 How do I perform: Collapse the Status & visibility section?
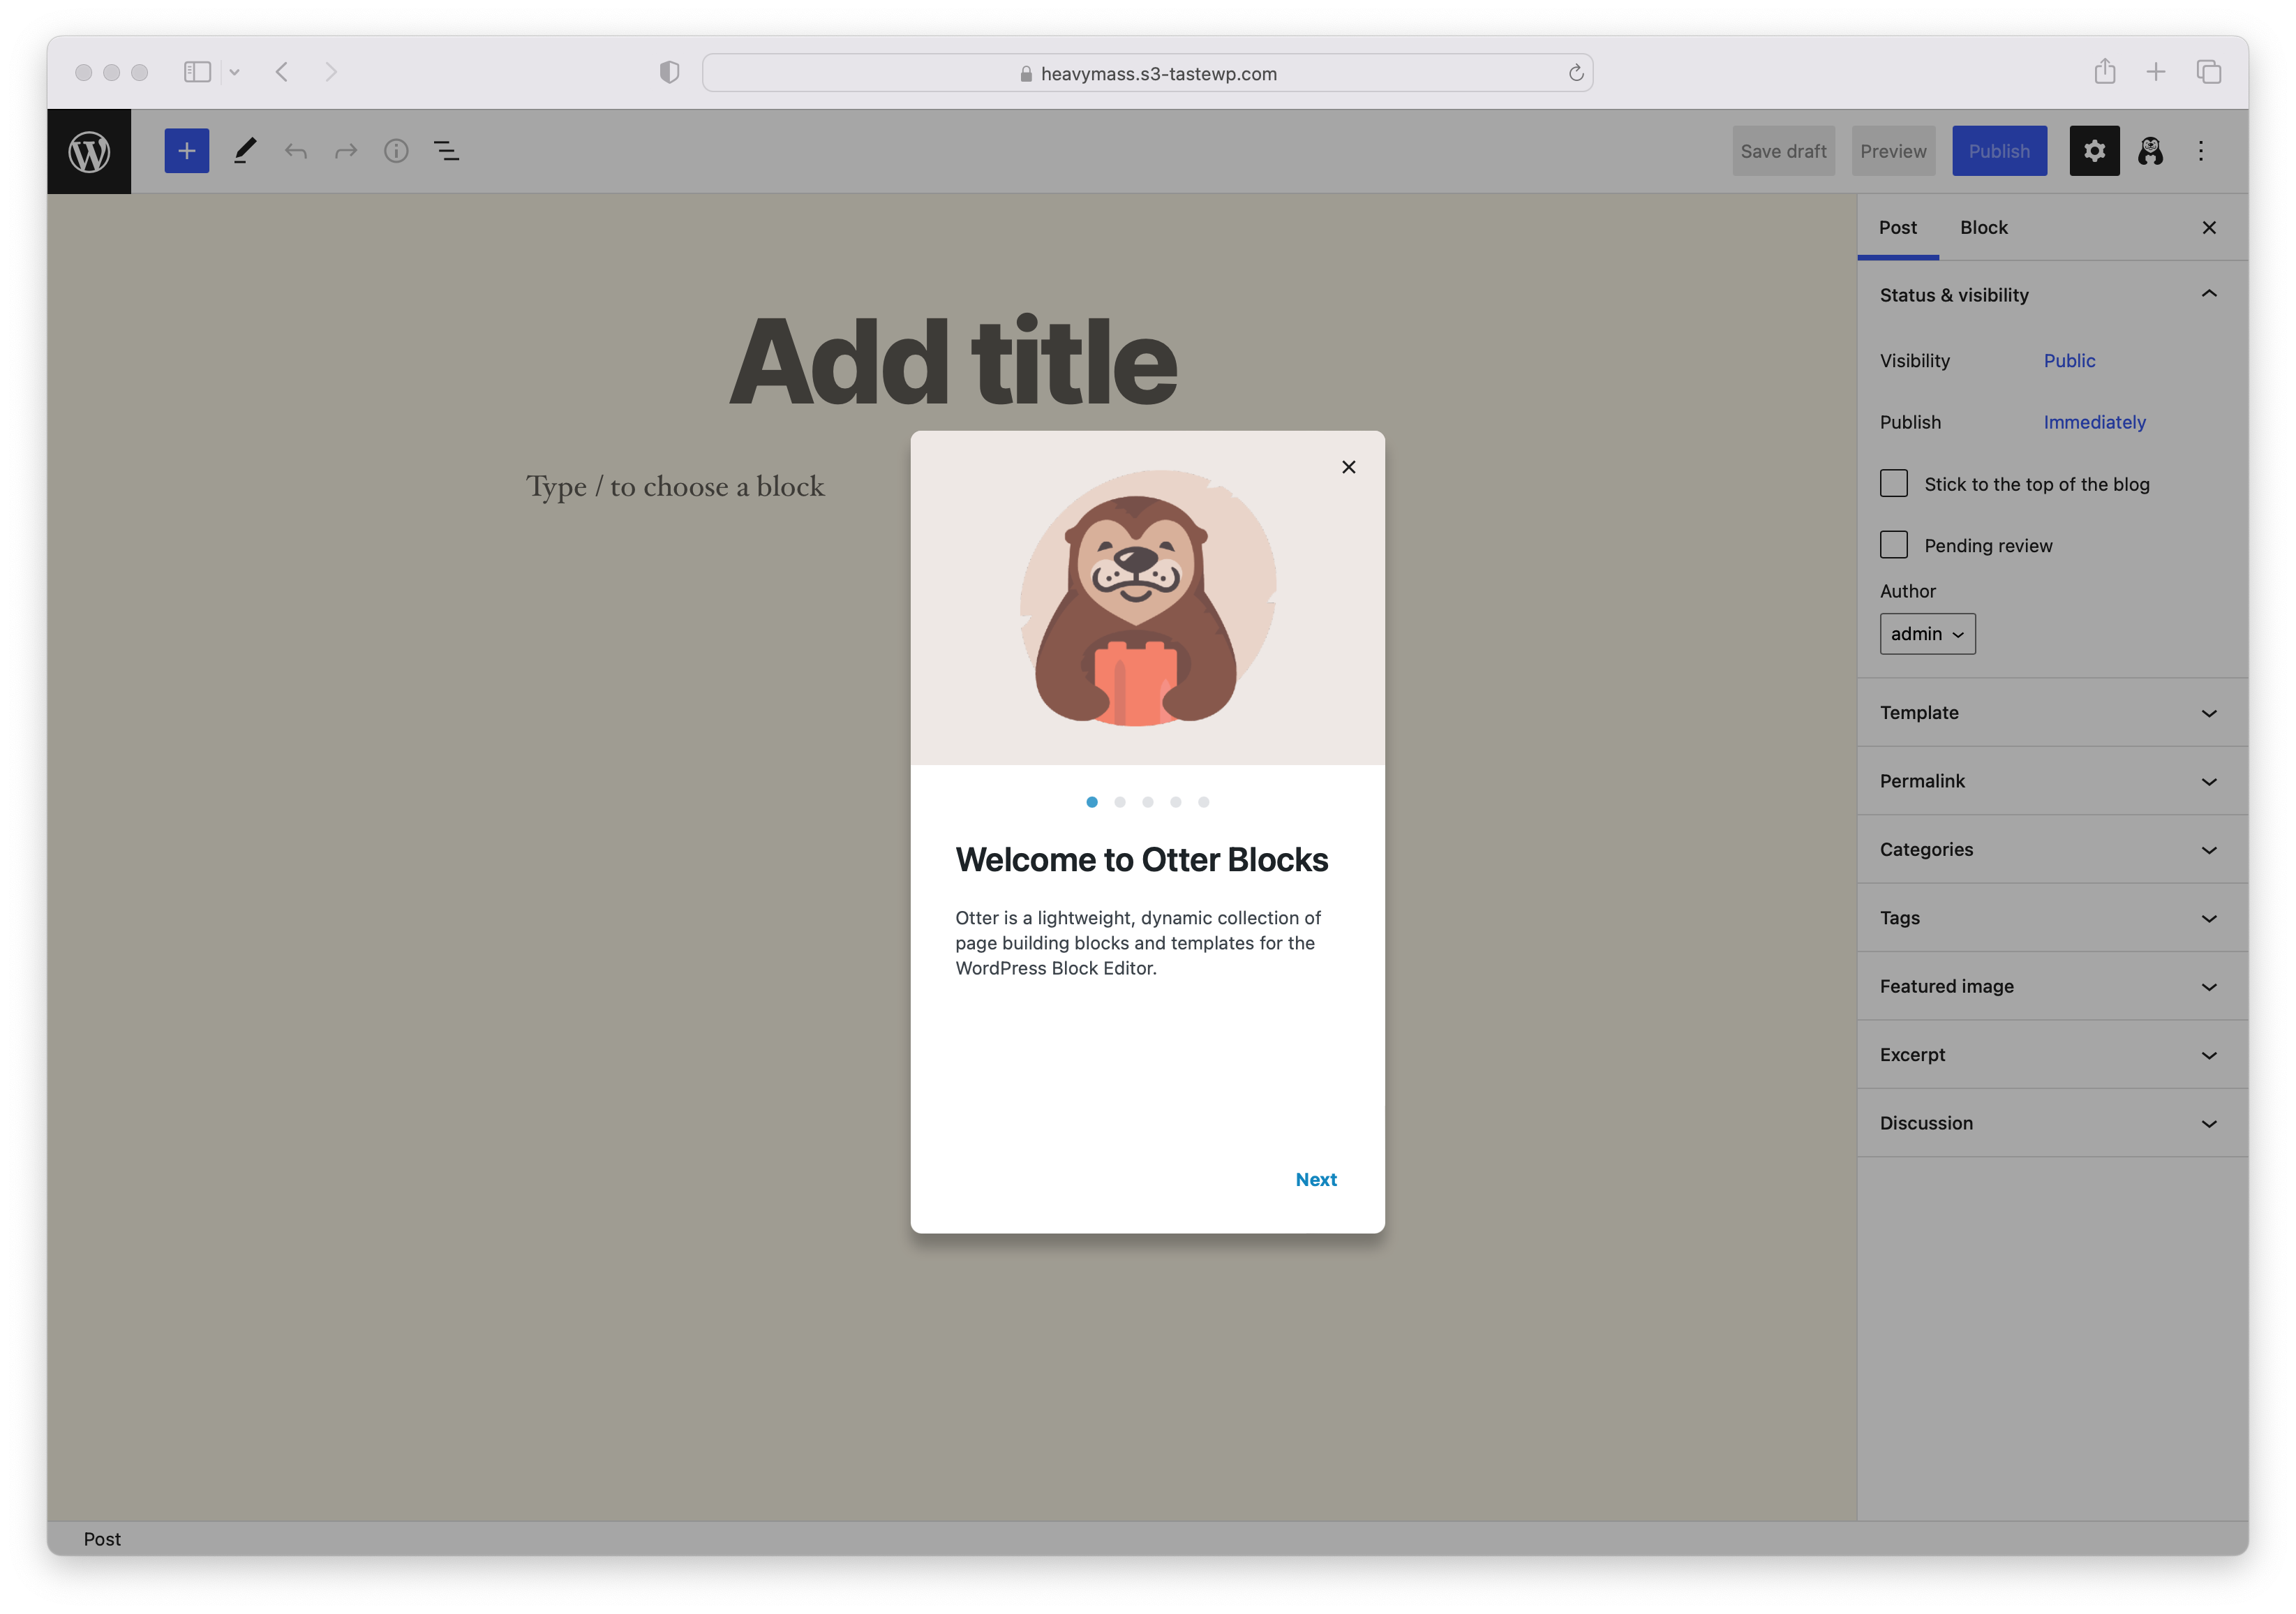2209,293
